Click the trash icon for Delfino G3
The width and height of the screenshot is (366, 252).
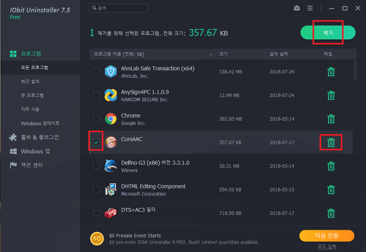tap(331, 166)
